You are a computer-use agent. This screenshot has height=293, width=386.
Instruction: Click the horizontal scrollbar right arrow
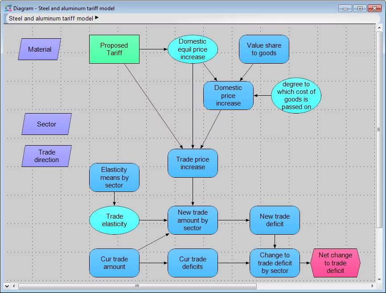tap(372, 286)
